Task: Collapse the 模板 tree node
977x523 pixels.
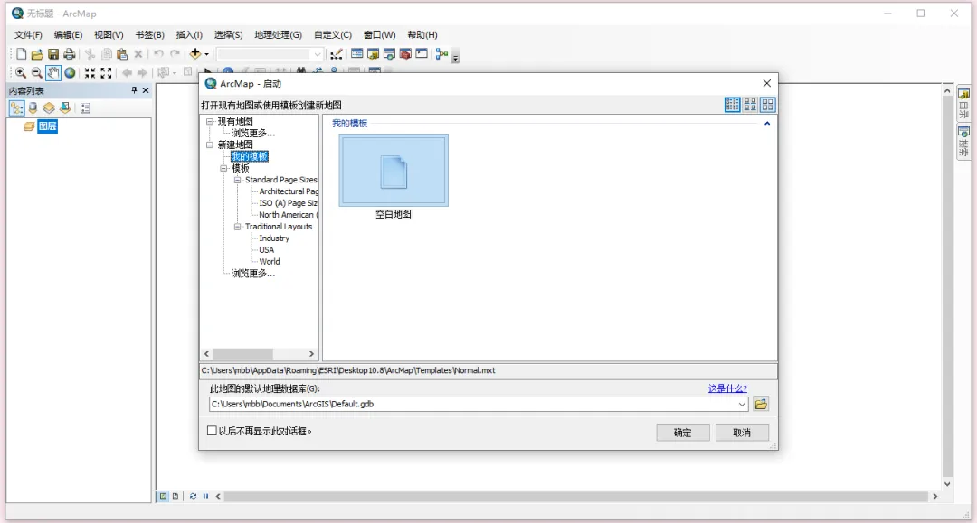Action: 223,169
